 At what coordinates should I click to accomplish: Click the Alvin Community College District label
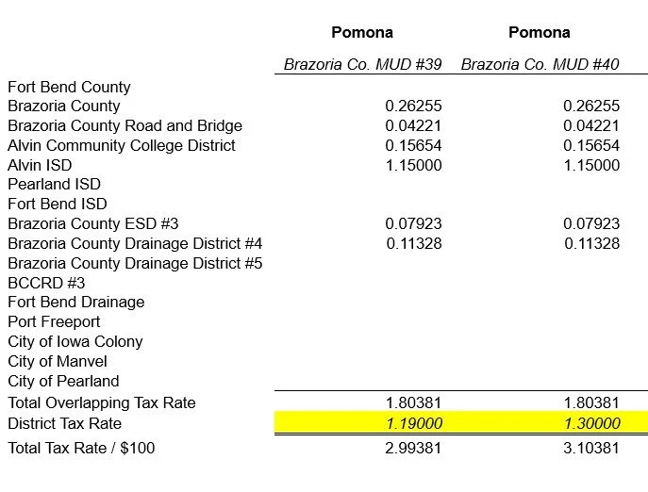coord(122,145)
